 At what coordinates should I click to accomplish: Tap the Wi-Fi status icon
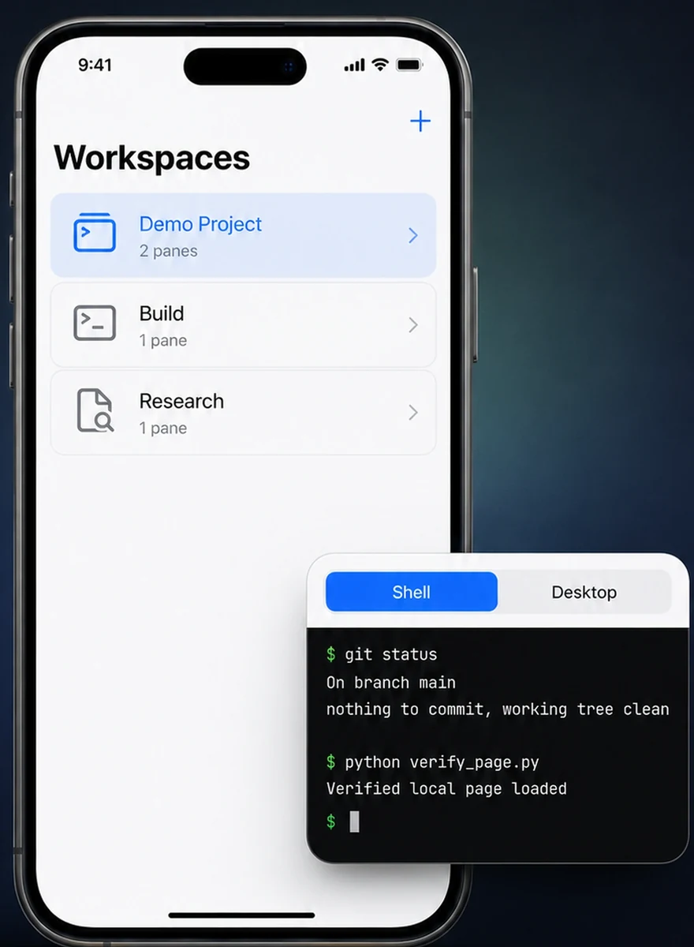[x=380, y=65]
